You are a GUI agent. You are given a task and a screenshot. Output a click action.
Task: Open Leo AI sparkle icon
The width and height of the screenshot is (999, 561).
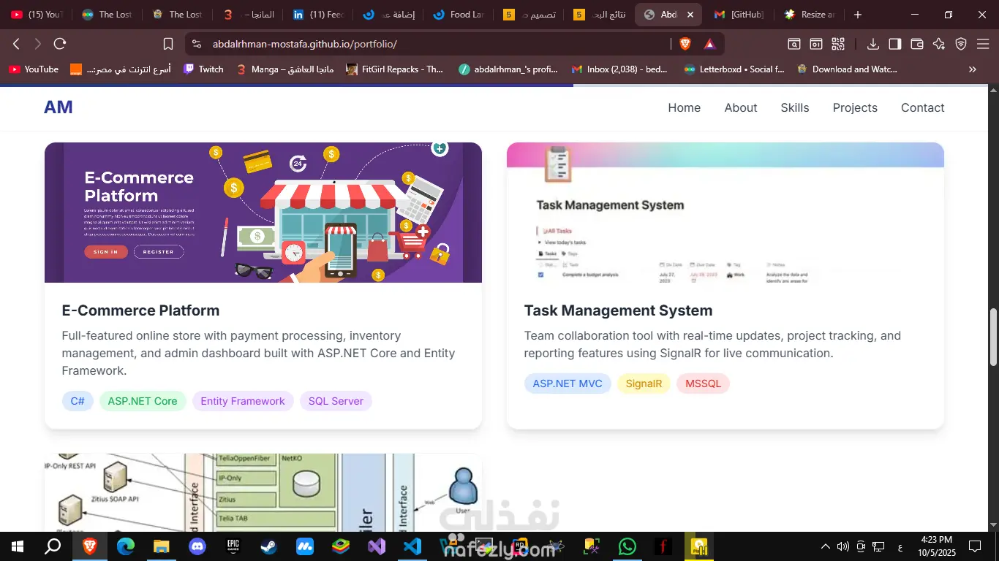click(939, 44)
